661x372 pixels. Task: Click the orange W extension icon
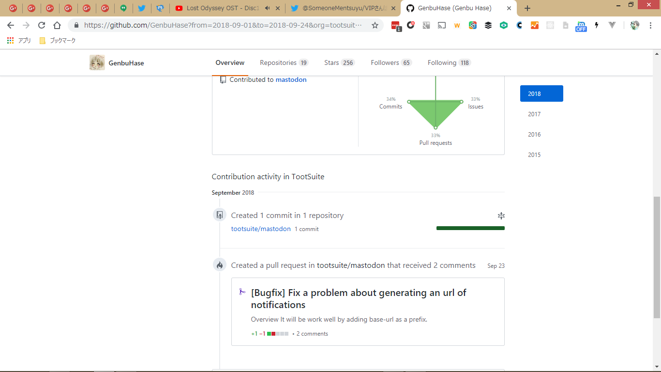coord(457,26)
